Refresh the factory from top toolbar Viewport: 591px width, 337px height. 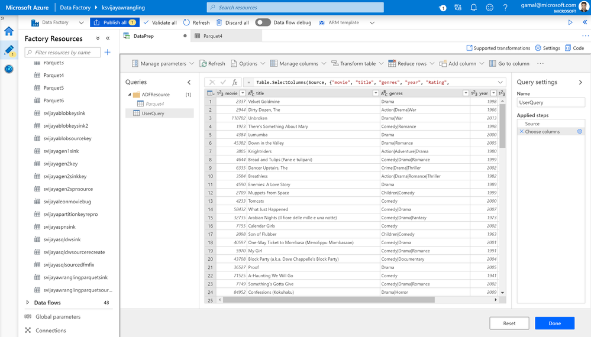point(196,22)
